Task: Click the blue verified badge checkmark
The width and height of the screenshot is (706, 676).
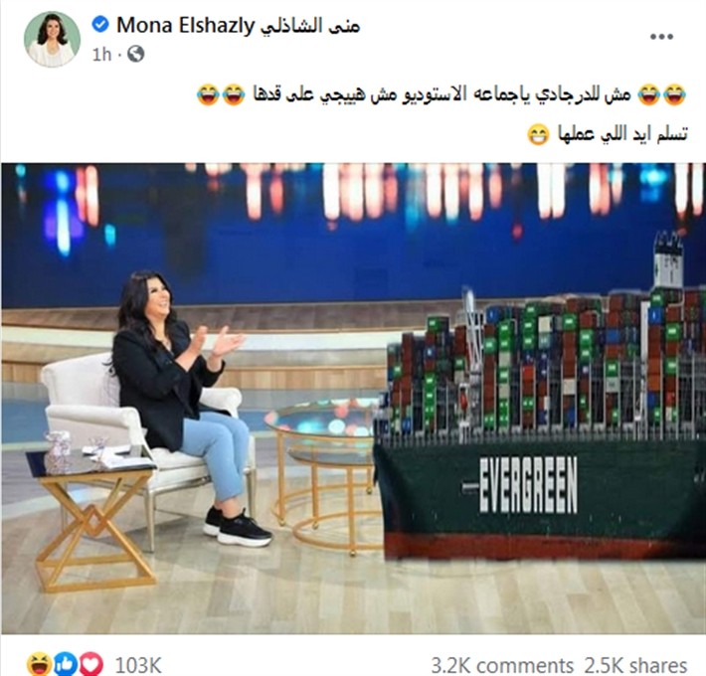Action: click(100, 24)
